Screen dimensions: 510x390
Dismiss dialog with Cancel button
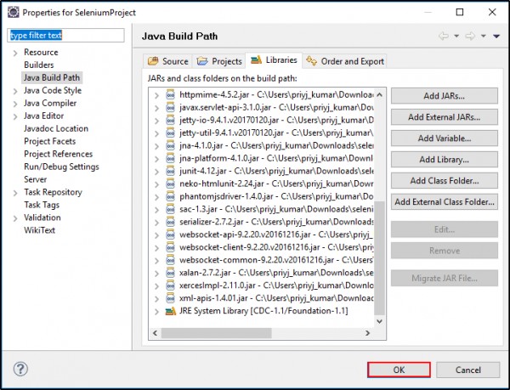[x=468, y=370]
